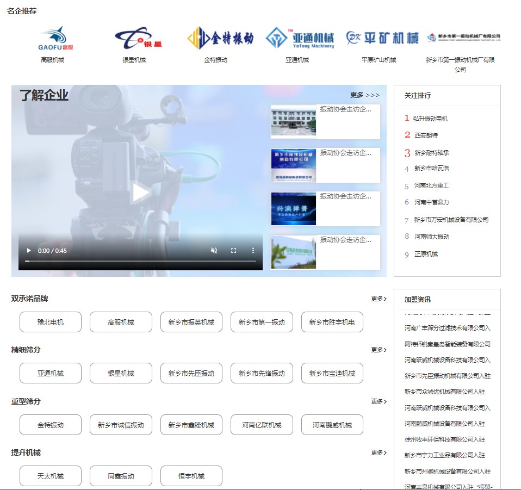Select the 豫北电机 brand button

coord(51,322)
